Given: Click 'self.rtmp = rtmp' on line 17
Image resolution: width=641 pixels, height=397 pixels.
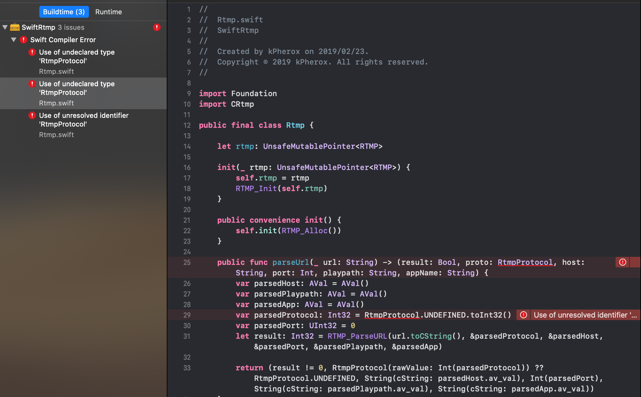Looking at the screenshot, I should click(272, 178).
